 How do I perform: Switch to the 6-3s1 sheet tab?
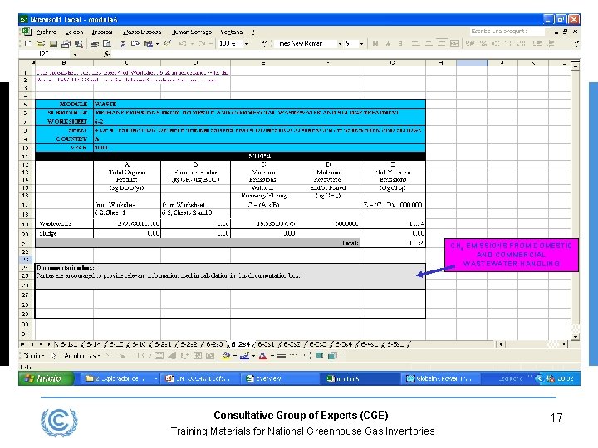click(266, 344)
